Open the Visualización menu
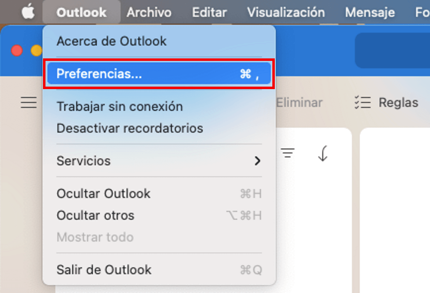Viewport: 430px width, 293px height. (286, 12)
